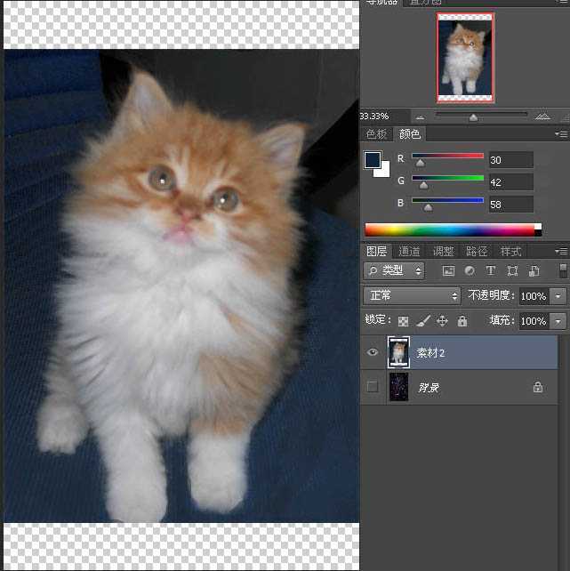
Task: Switch to the 通道 channels tab
Action: tap(409, 252)
